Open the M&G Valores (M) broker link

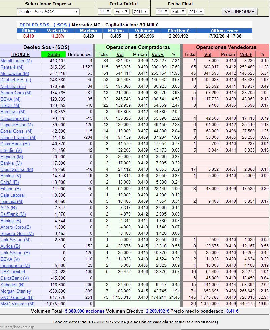(x=17, y=304)
